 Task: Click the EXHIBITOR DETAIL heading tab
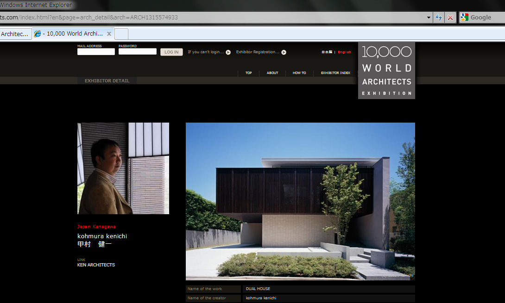point(107,81)
